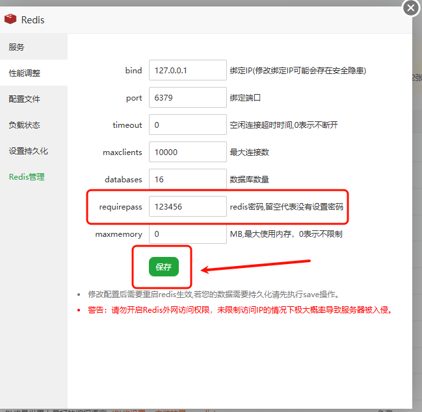Focus the timeout input field
The width and height of the screenshot is (422, 412).
[188, 125]
